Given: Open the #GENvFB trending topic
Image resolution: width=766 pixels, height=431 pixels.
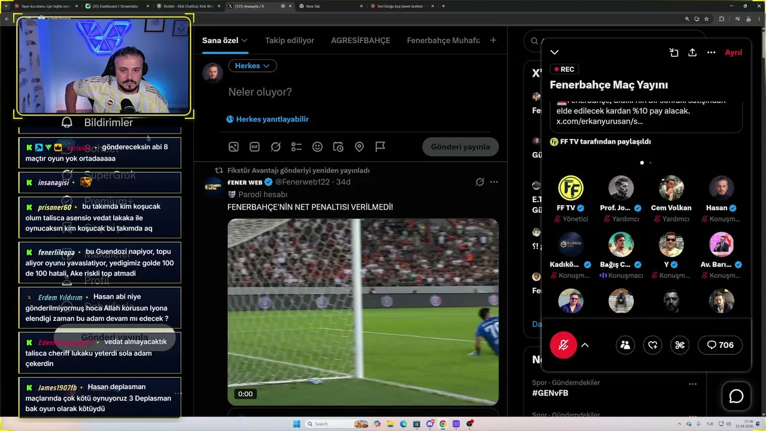Looking at the screenshot, I should 550,393.
